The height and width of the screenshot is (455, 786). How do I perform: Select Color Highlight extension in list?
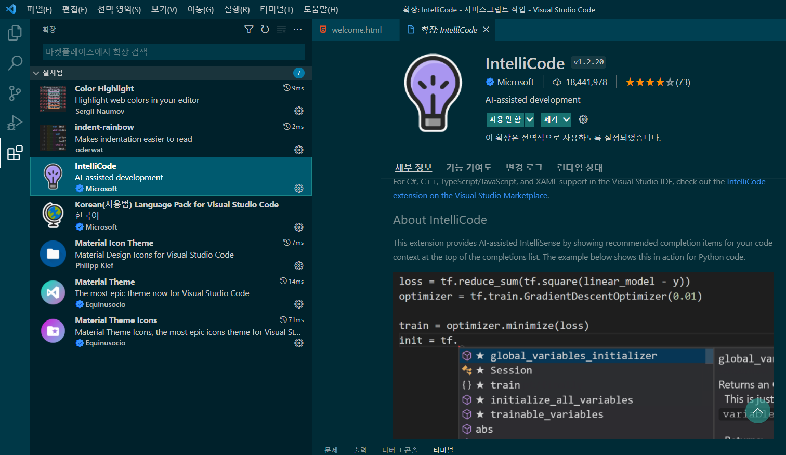click(x=171, y=99)
